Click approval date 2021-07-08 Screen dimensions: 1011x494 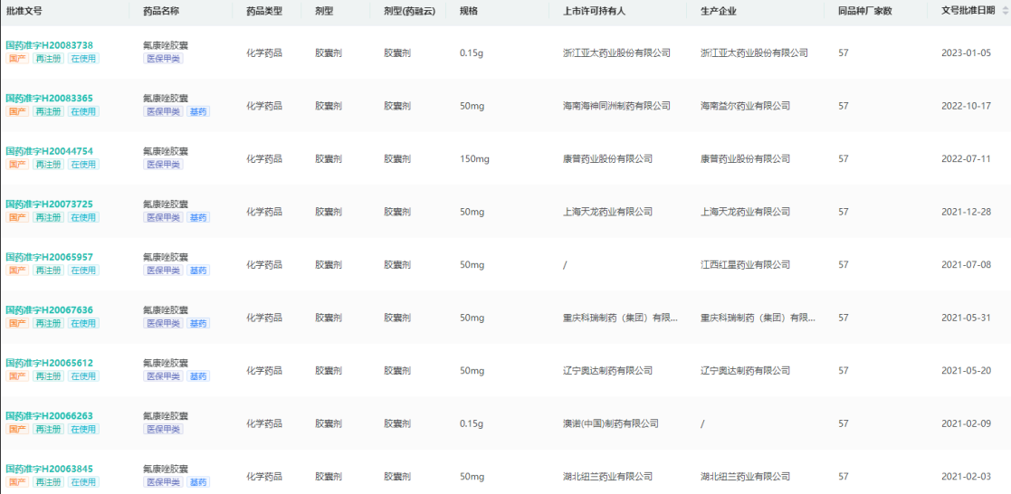(x=966, y=264)
